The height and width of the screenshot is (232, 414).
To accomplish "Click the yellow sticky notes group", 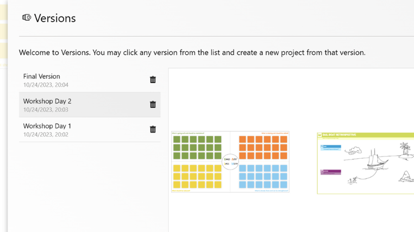I will click(197, 176).
